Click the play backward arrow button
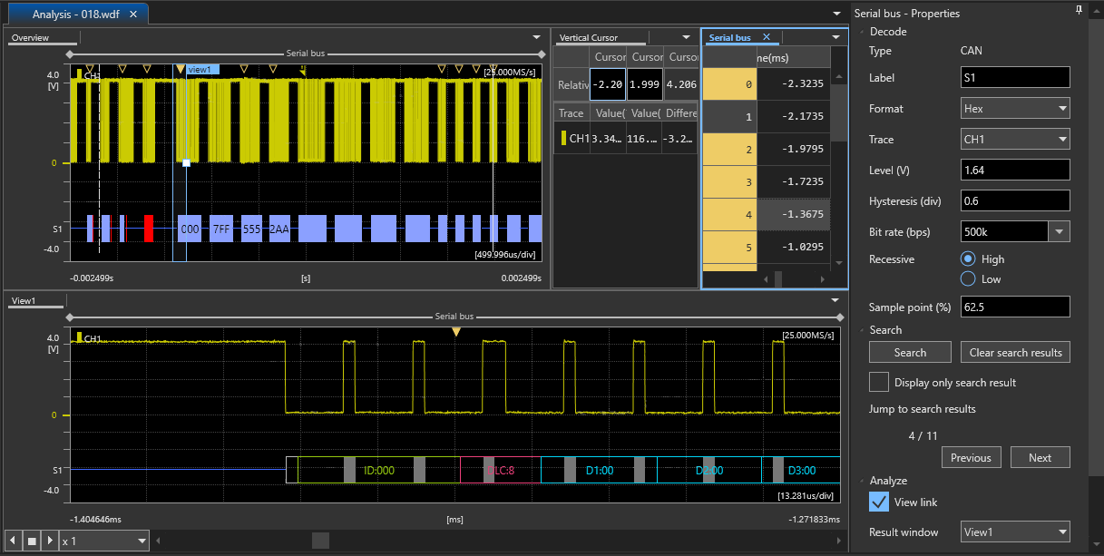 pos(13,541)
